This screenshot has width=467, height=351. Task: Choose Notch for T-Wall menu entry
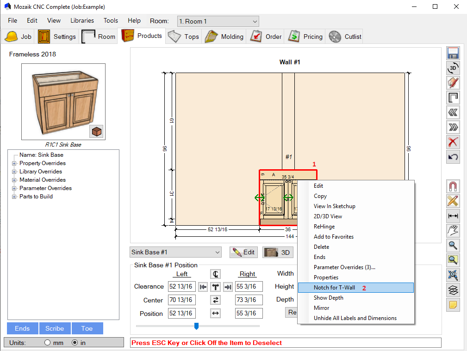334,288
